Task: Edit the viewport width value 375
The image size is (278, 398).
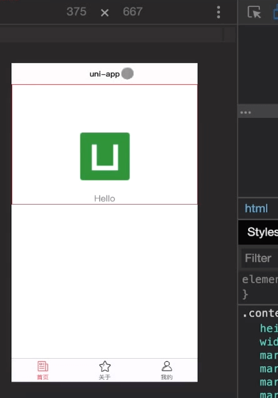Action: pos(76,12)
